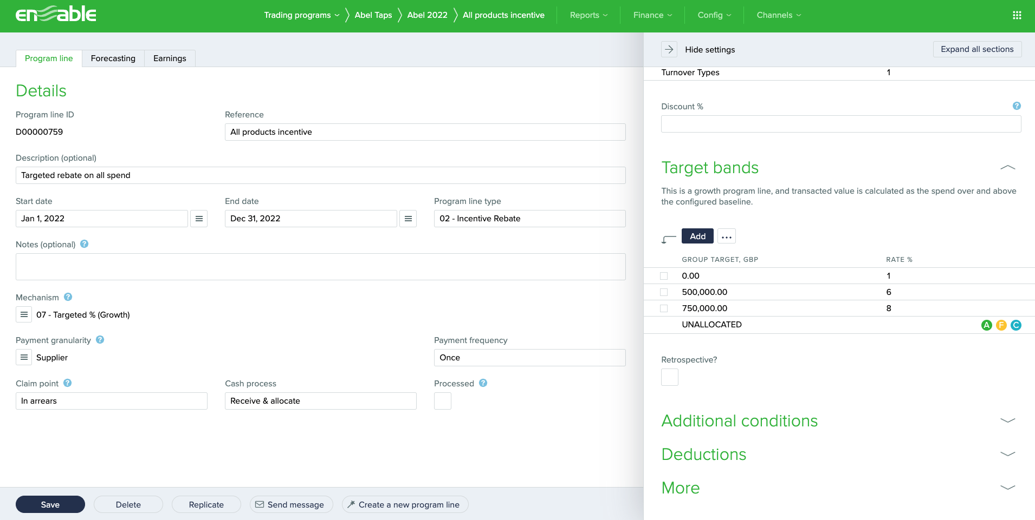Focus the Notes text area
Screen dimensions: 1035x520
coord(321,267)
